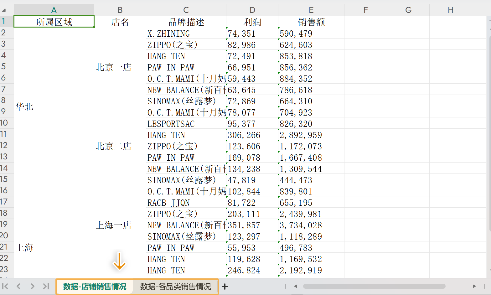Switch to 数据-各品类销售情况 sheet tab
This screenshot has height=295, width=491.
(x=175, y=287)
